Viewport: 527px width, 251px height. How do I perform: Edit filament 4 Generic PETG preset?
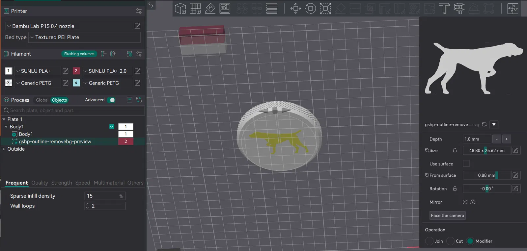click(138, 83)
